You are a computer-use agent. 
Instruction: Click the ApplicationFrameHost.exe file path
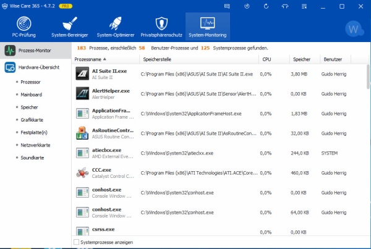[191, 114]
